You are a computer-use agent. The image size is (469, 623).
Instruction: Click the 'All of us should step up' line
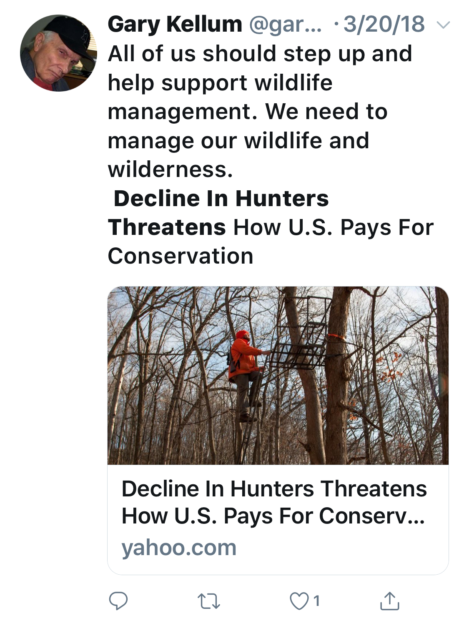(x=260, y=54)
